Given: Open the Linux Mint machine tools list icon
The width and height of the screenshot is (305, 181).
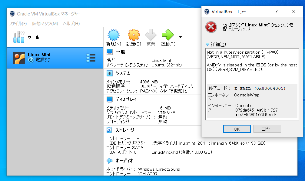Looking at the screenshot, I should pyautogui.click(x=91, y=58).
